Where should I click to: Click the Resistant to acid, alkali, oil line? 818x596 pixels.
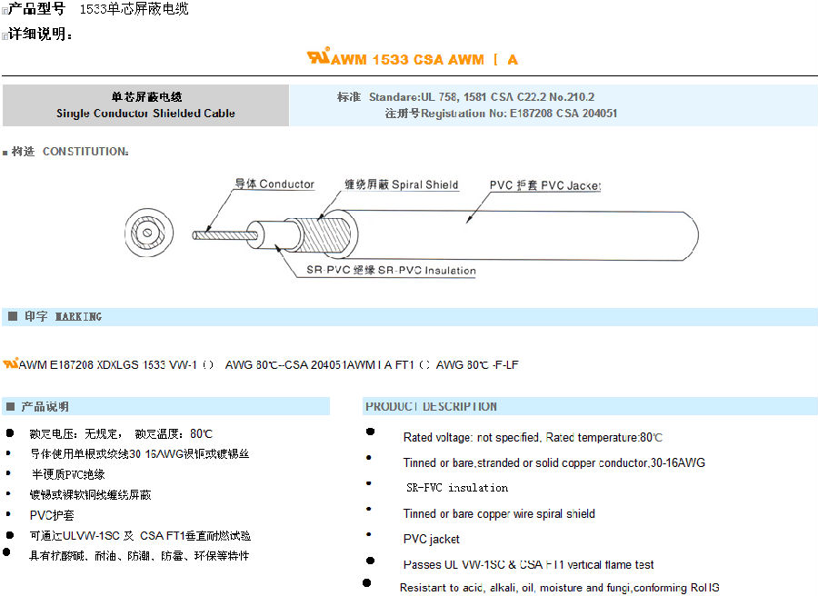(559, 588)
